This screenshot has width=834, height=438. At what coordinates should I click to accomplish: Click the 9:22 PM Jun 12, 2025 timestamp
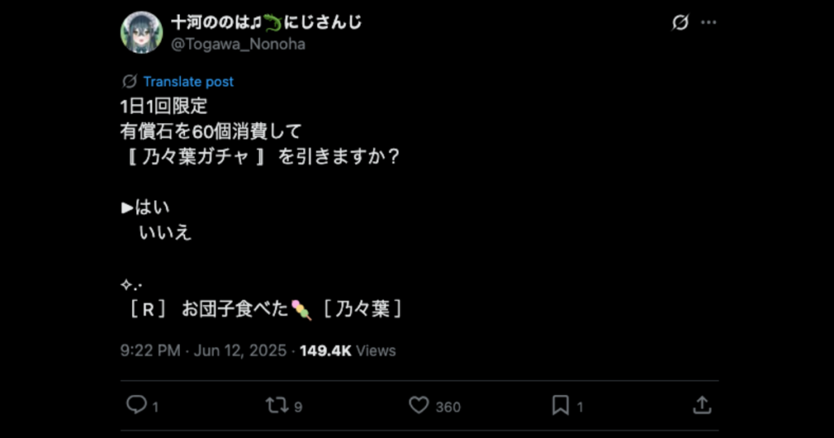click(203, 351)
